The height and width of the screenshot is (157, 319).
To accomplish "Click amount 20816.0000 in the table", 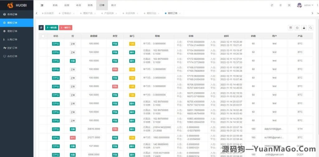I will [x=94, y=129].
